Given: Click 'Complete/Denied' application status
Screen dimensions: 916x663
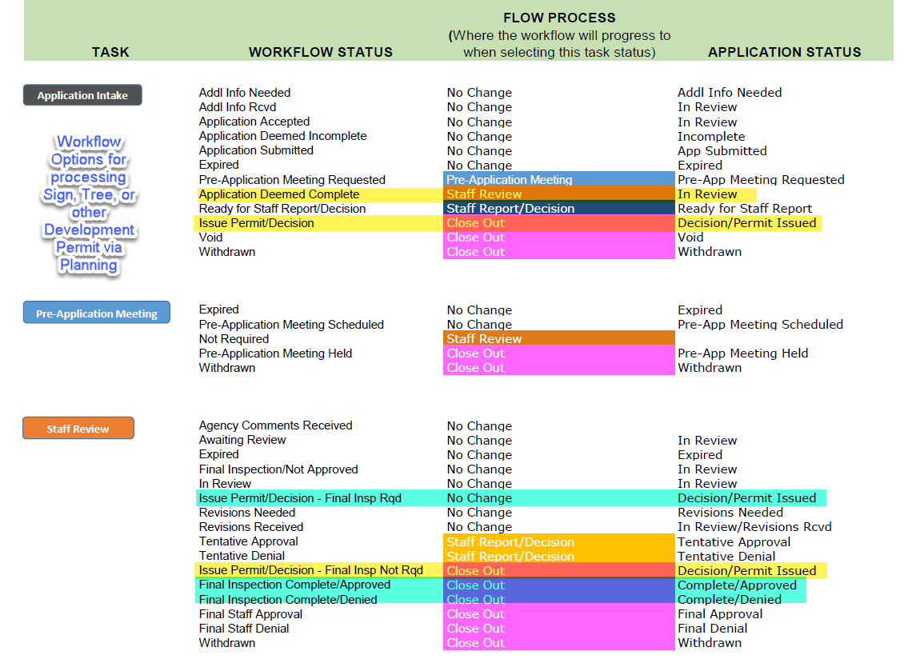Looking at the screenshot, I should (x=729, y=600).
